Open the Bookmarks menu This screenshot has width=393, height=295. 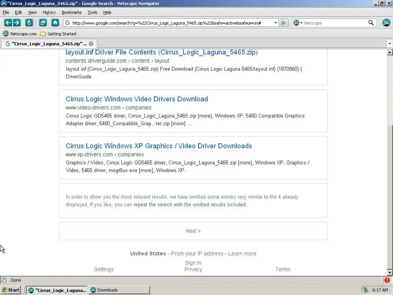pyautogui.click(x=72, y=12)
